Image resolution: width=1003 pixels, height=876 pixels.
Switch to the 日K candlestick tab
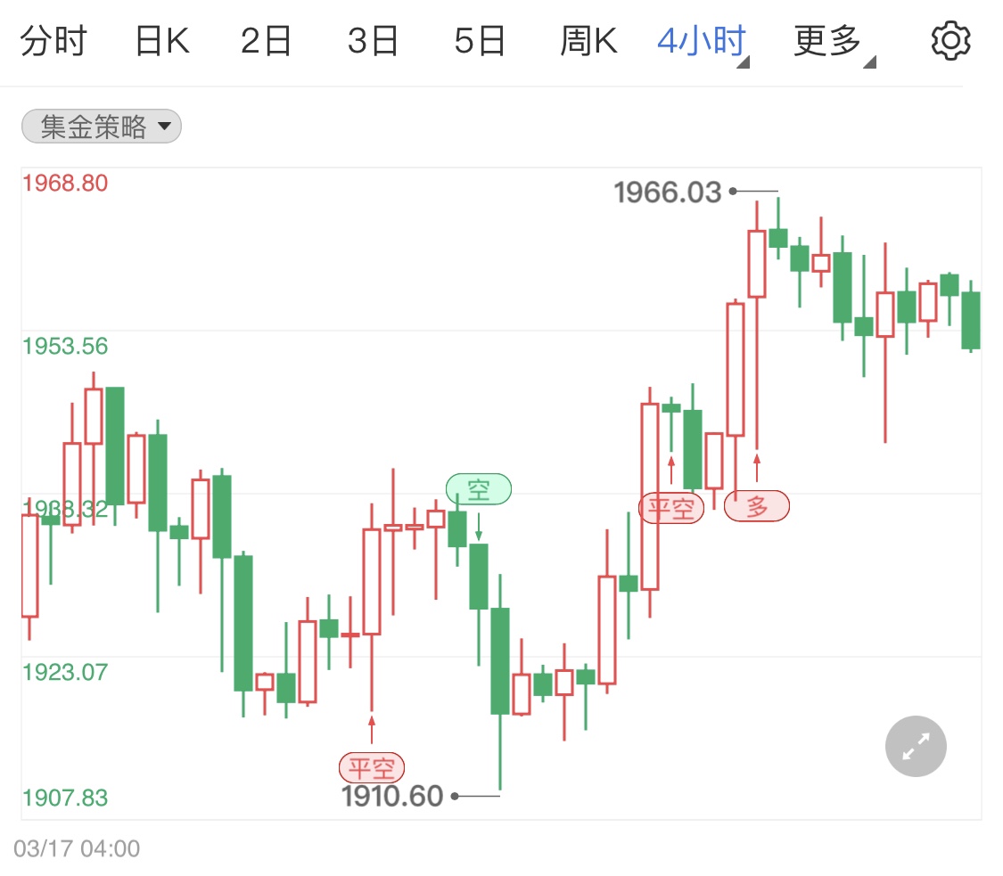pos(161,39)
